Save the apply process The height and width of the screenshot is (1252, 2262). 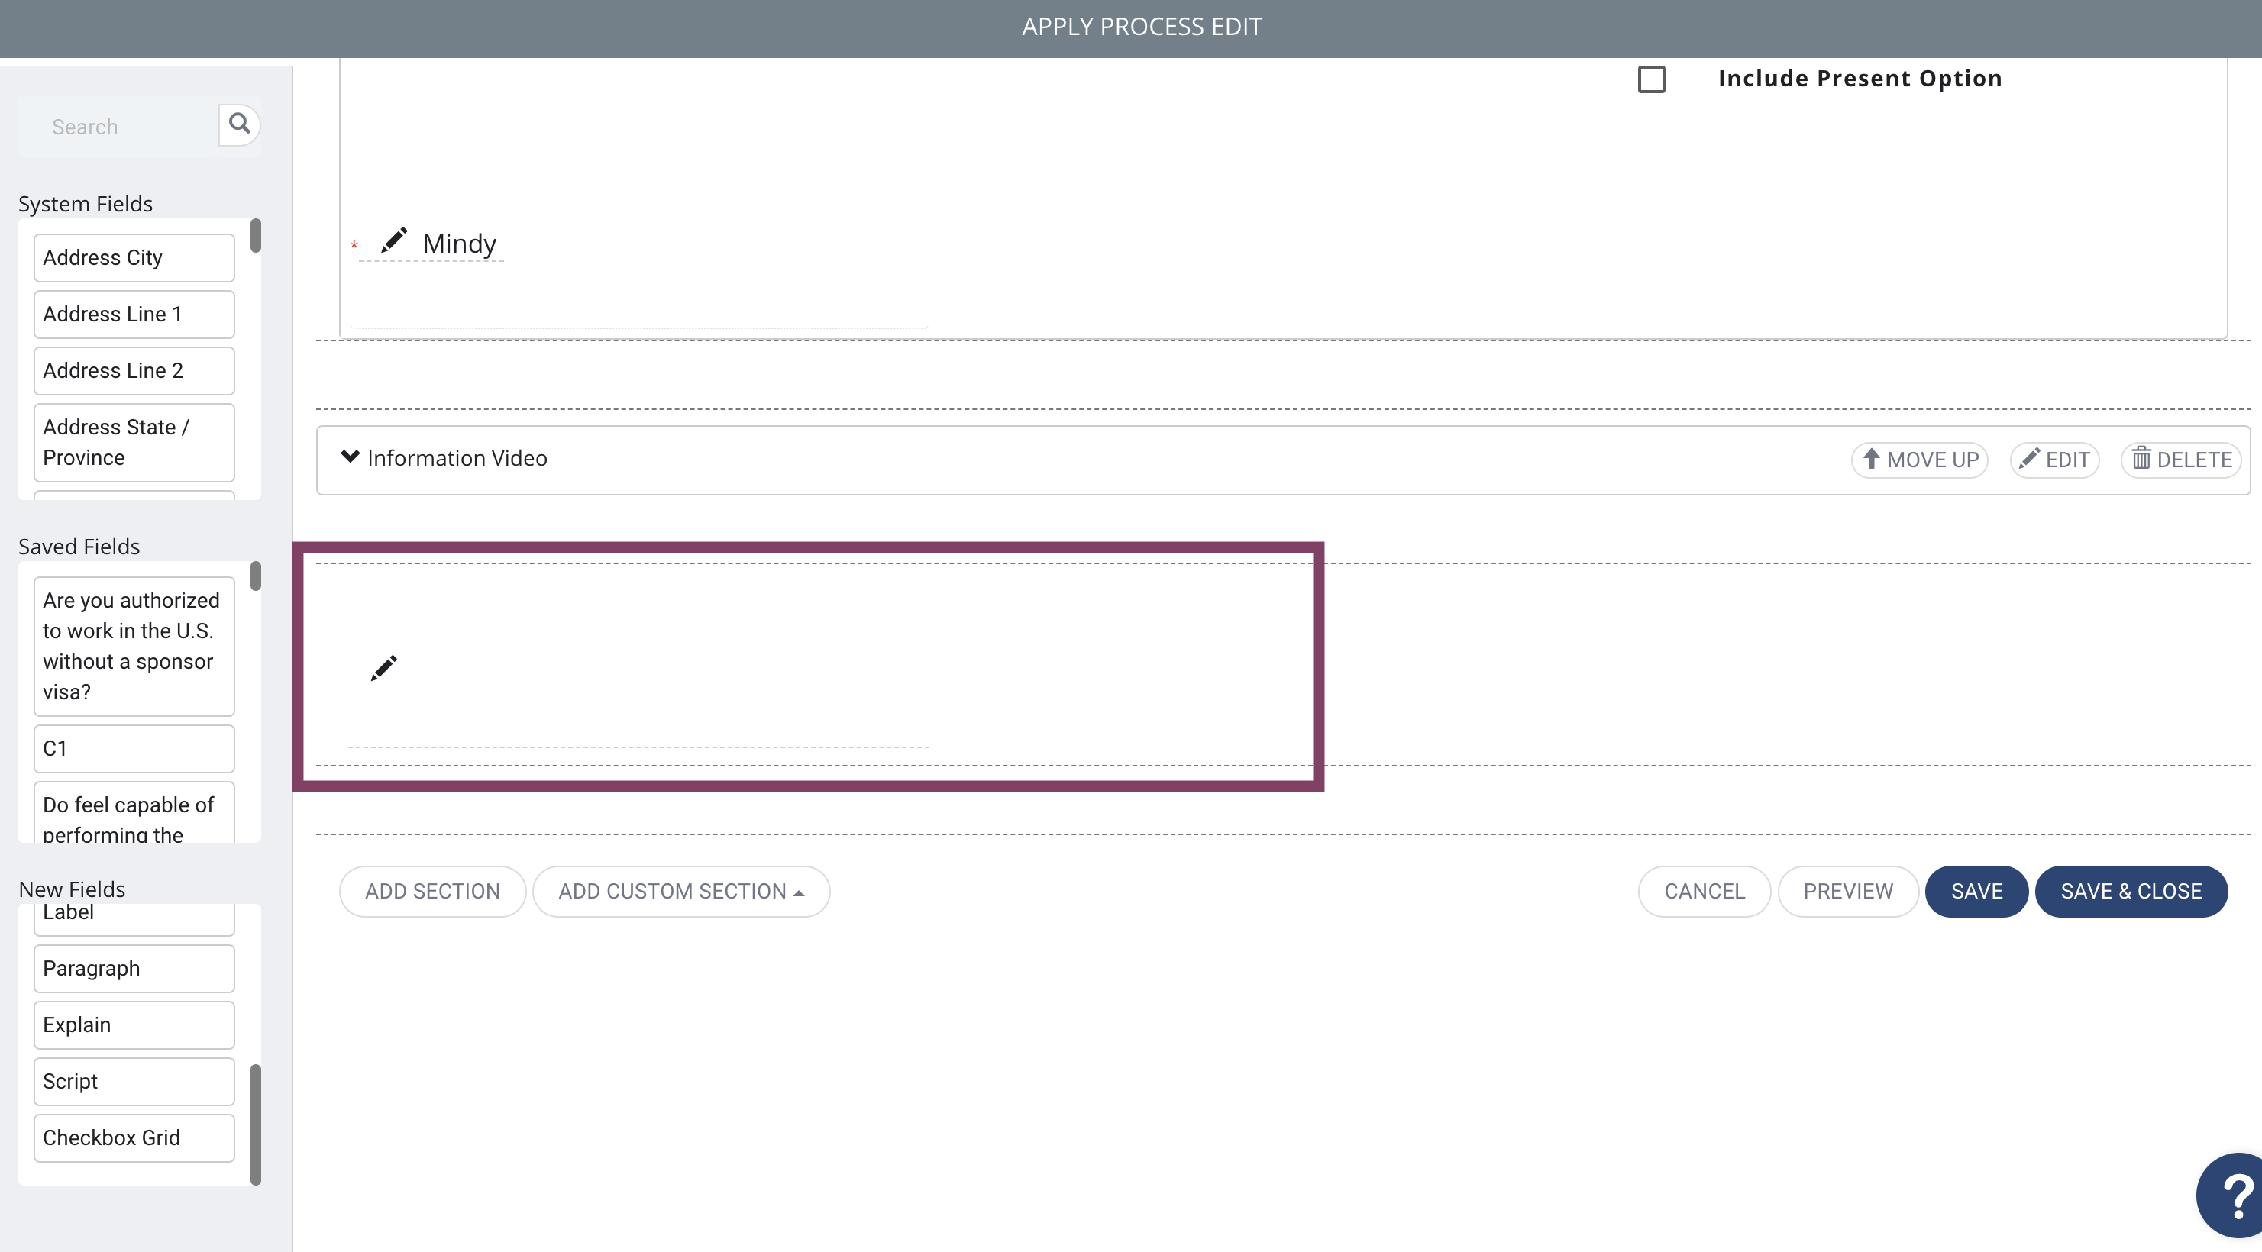click(x=1976, y=891)
